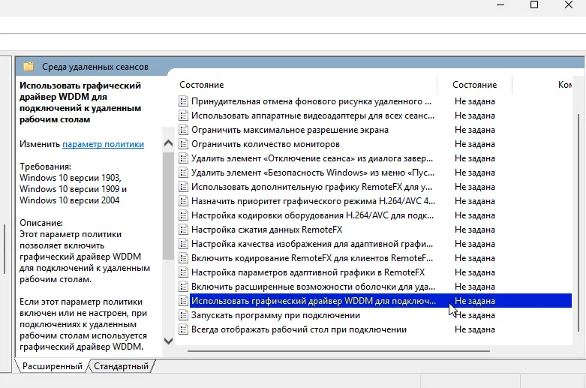Select Использовать дополнительную графику RemoteFX policy

[x=311, y=187]
